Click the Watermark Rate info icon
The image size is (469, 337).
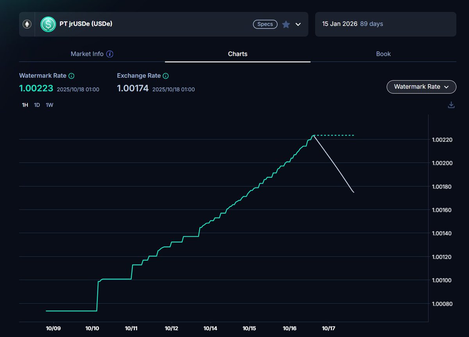72,76
